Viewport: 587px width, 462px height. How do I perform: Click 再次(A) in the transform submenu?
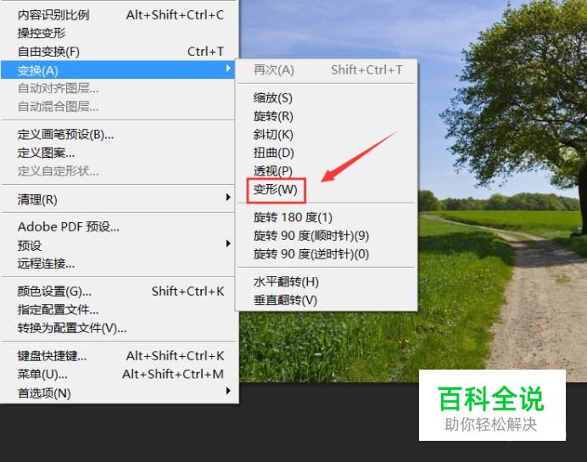(327, 70)
